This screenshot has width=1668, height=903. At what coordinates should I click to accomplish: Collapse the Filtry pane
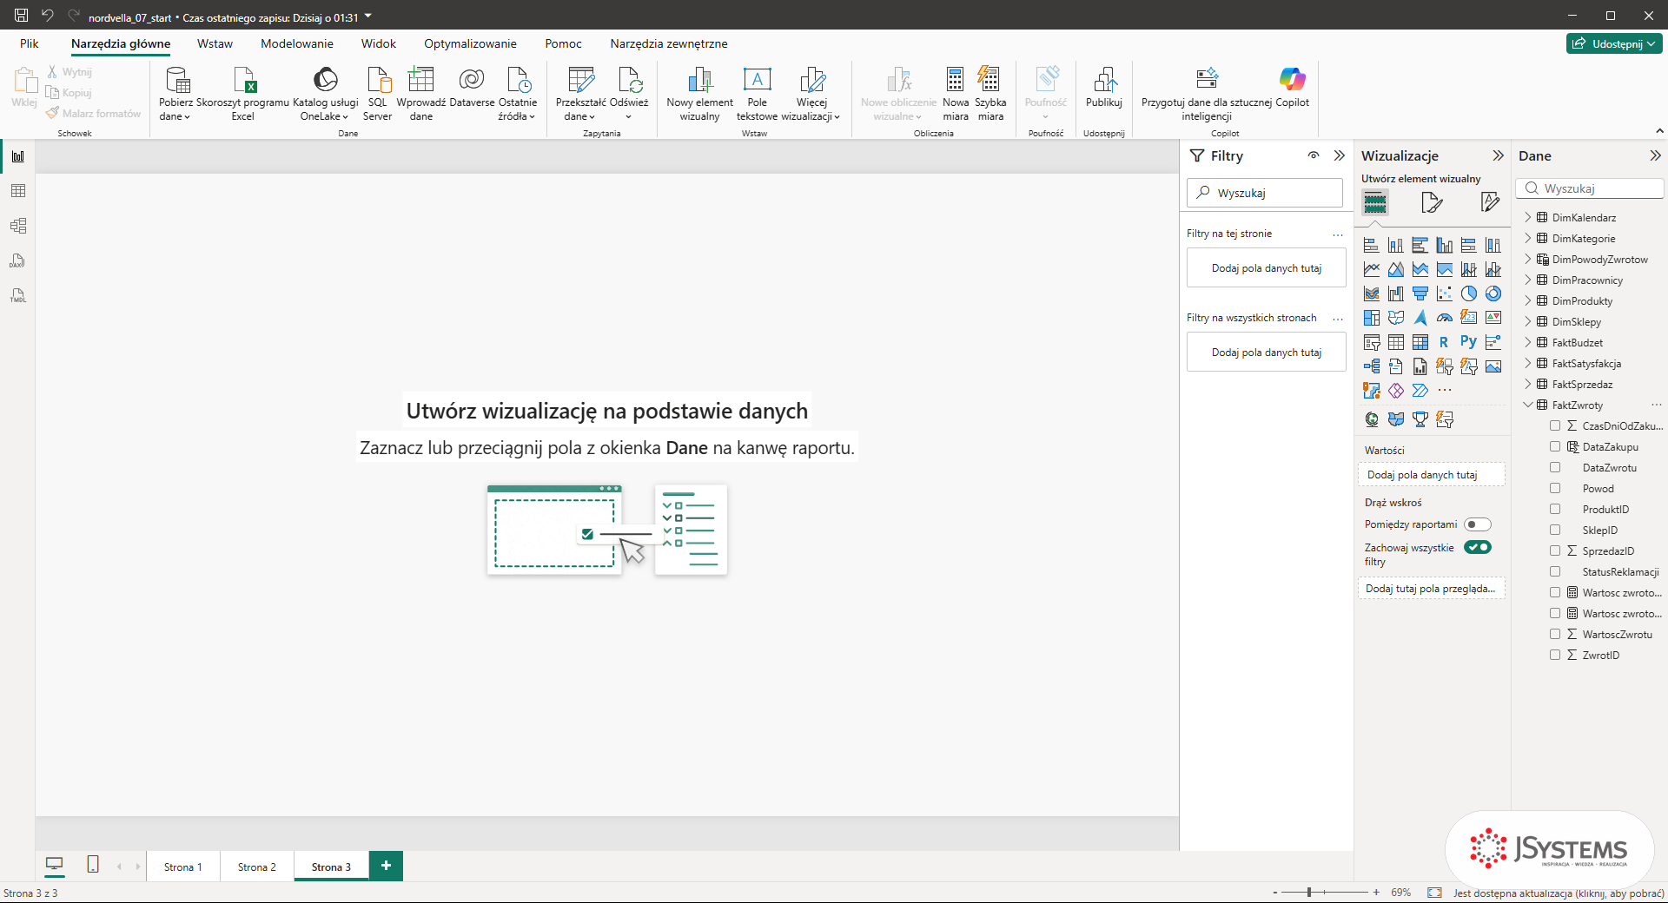(1340, 155)
